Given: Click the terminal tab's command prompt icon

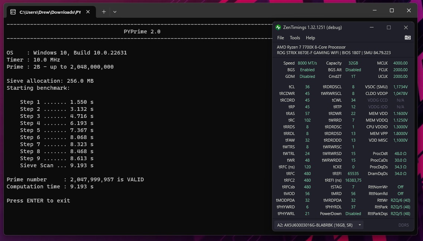Looking at the screenshot, I should click(x=13, y=12).
